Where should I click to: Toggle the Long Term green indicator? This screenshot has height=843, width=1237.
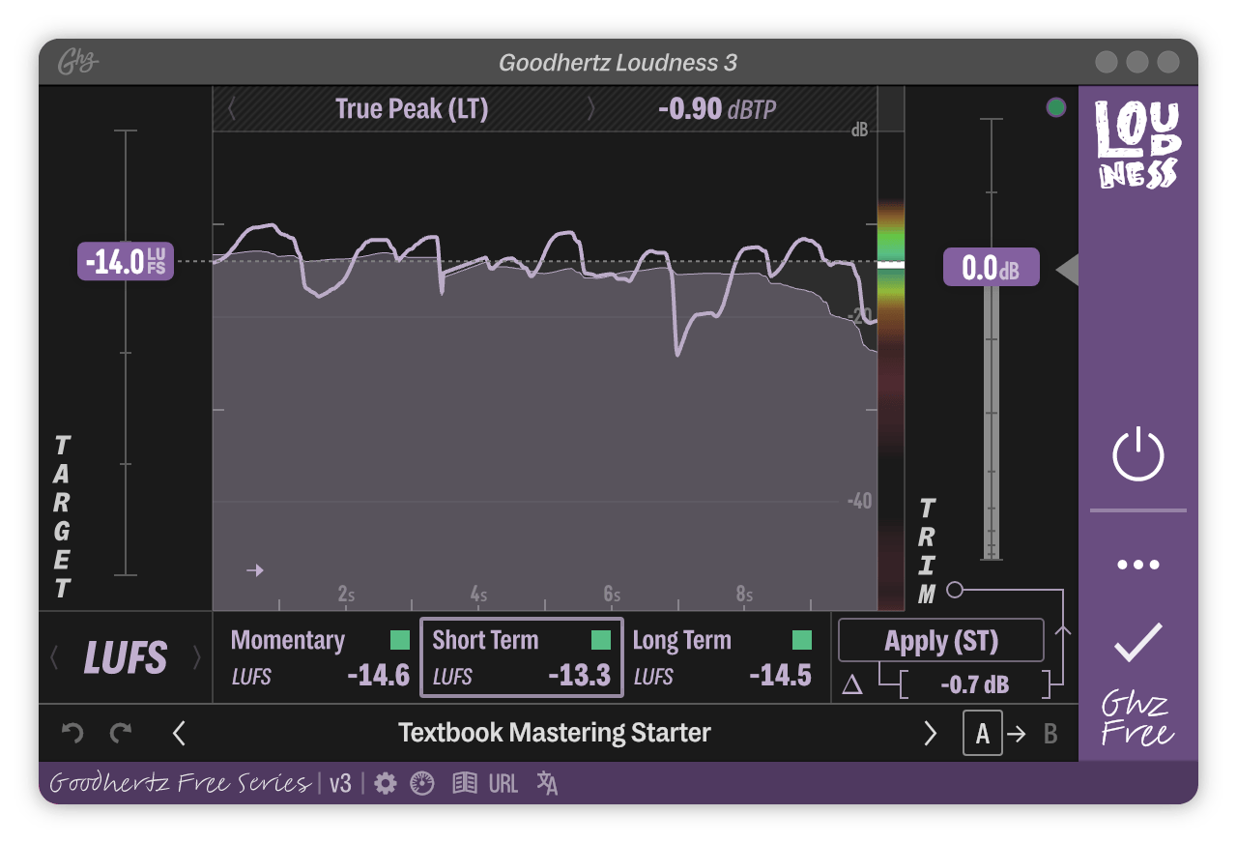pos(802,640)
